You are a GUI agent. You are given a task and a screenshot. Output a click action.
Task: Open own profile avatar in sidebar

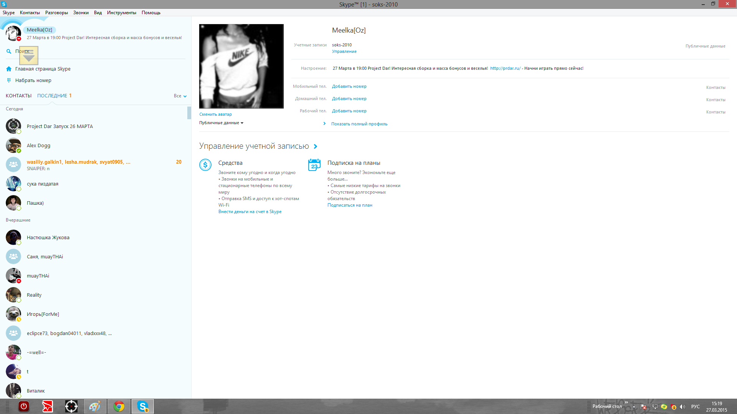[x=13, y=33]
